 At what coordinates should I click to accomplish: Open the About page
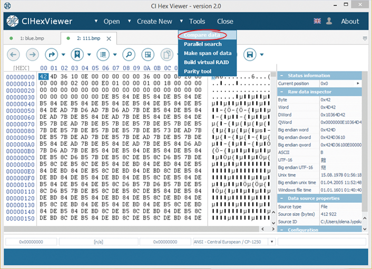coord(350,22)
